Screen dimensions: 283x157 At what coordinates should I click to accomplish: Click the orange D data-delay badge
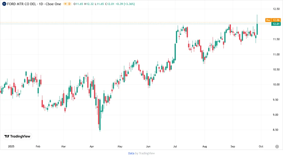click(x=69, y=4)
